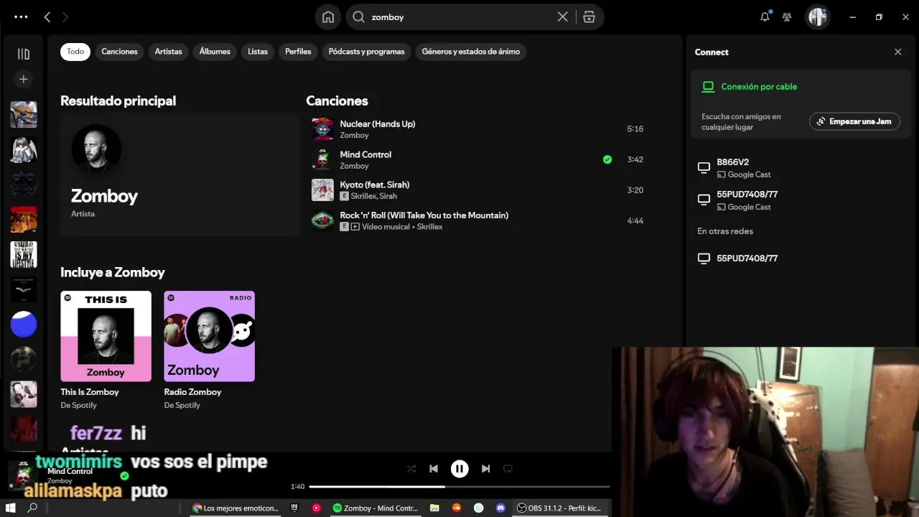
Task: Open the notifications bell
Action: (765, 17)
